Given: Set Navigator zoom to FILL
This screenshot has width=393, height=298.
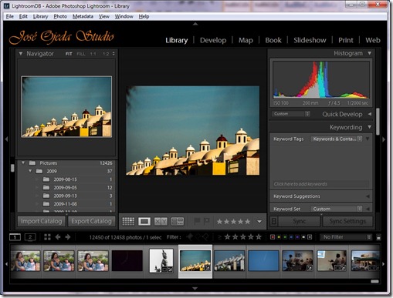Looking at the screenshot, I should tap(81, 54).
